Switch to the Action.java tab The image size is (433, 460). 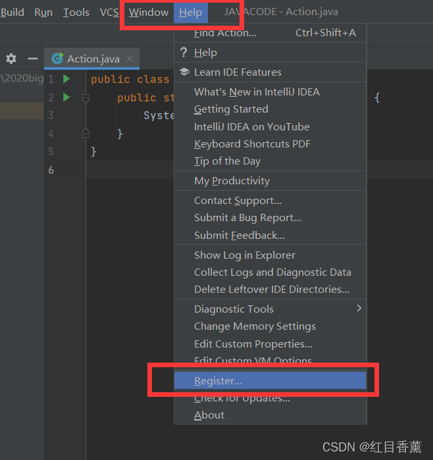point(93,59)
